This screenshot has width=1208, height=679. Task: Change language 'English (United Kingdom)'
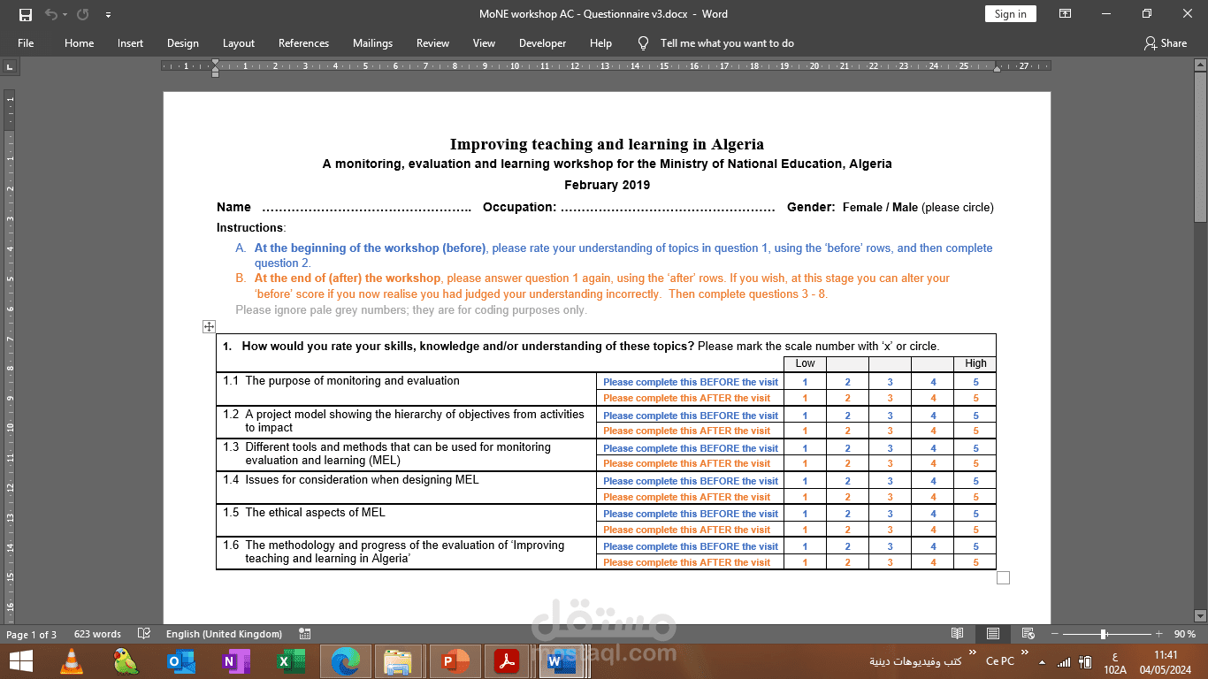tap(224, 634)
